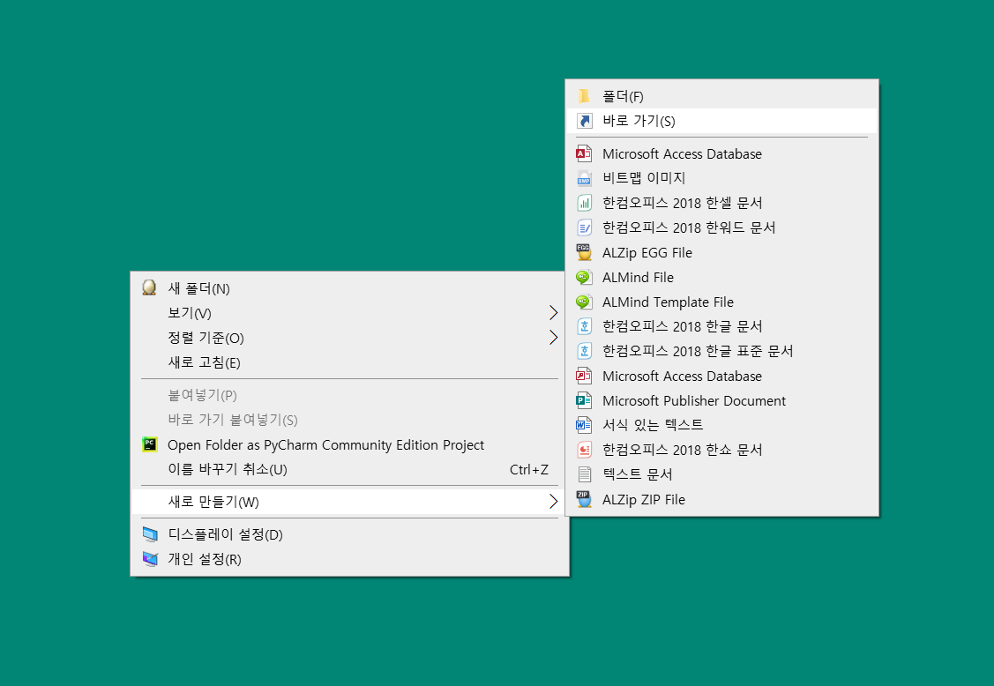This screenshot has height=686, width=994.
Task: Click the greyed 바로 가기 붙여넣기(S) entry
Action: 349,420
